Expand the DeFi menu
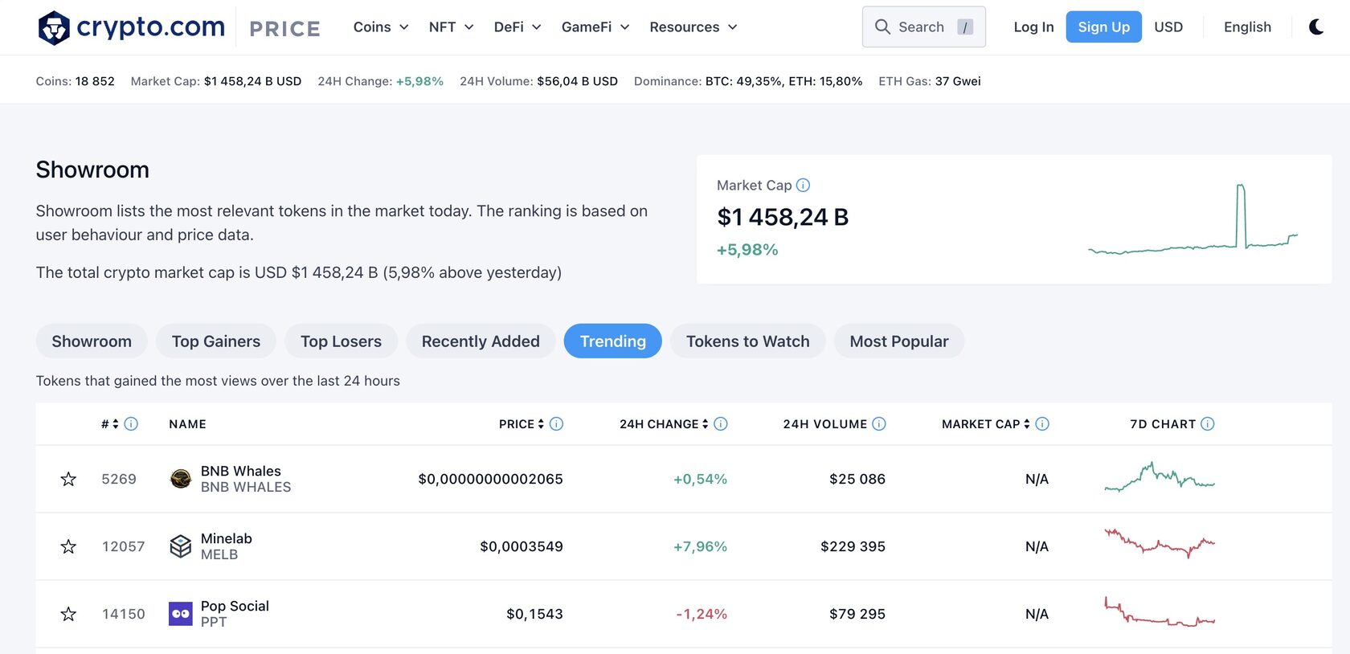The image size is (1350, 654). click(x=517, y=27)
